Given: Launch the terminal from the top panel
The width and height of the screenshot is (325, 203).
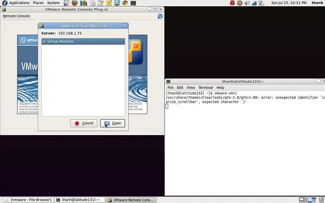Looking at the screenshot, I should [133, 3].
